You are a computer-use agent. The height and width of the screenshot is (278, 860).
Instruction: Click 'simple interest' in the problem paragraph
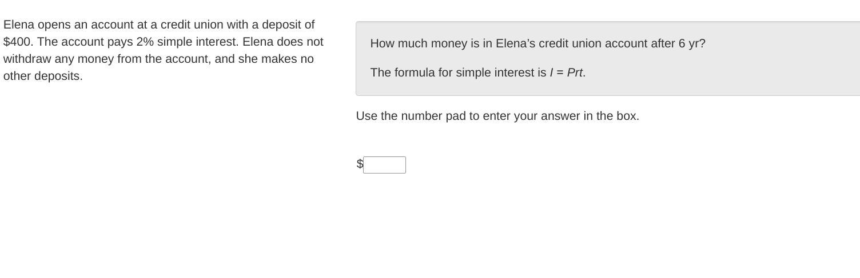pyautogui.click(x=198, y=42)
